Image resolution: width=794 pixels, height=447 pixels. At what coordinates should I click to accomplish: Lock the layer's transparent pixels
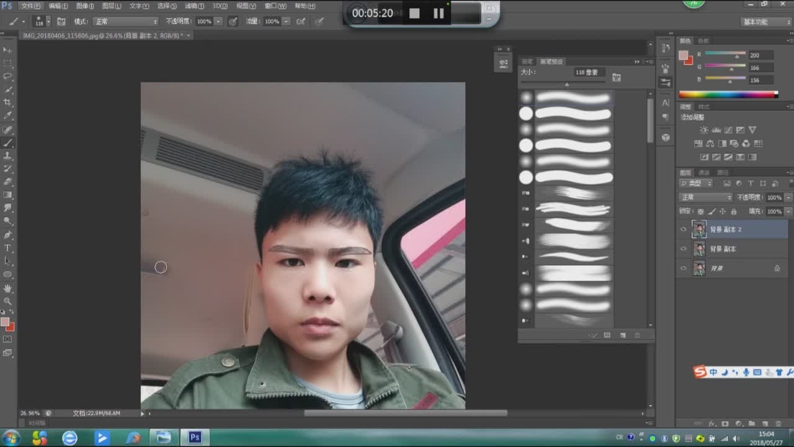click(x=700, y=212)
